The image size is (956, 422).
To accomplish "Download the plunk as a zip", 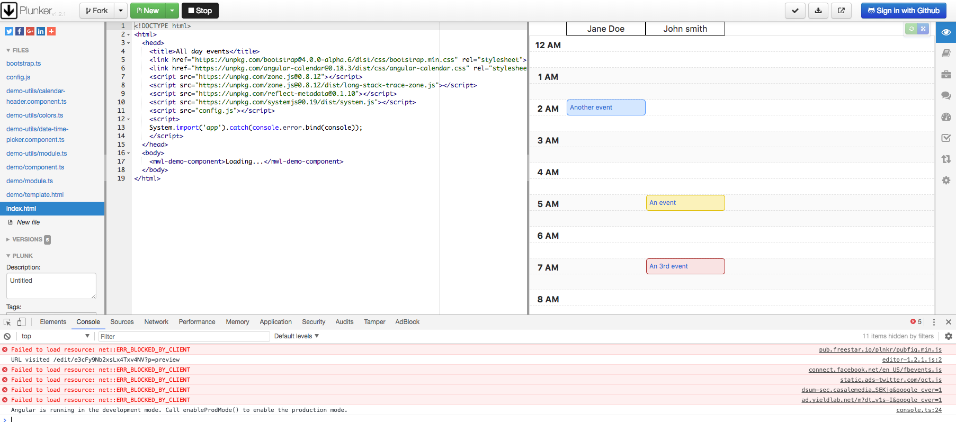I will point(818,11).
